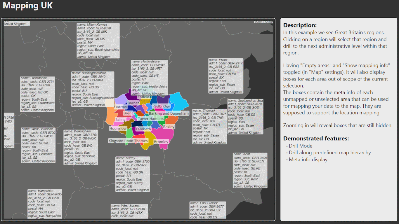This screenshot has width=399, height=224.
Task: Click the Enfield borough label
Action: (x=143, y=97)
